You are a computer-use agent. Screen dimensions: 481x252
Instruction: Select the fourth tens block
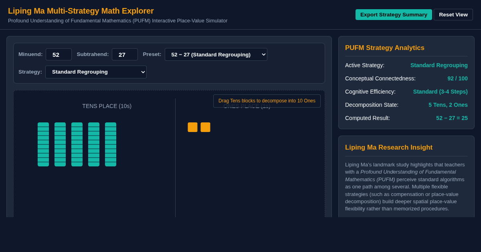point(94,144)
